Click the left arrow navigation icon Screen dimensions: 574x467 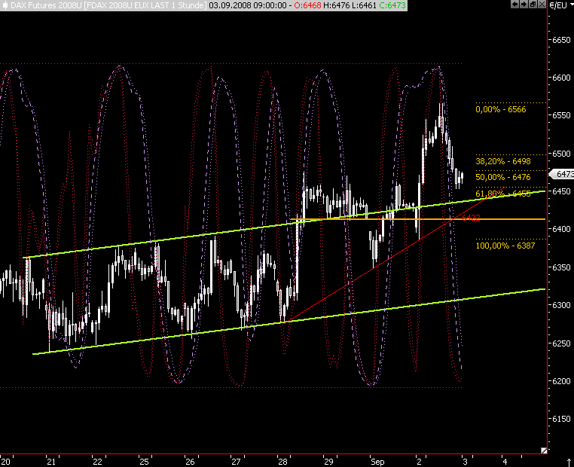pyautogui.click(x=515, y=4)
